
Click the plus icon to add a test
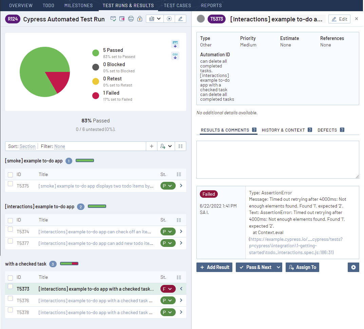point(151,146)
